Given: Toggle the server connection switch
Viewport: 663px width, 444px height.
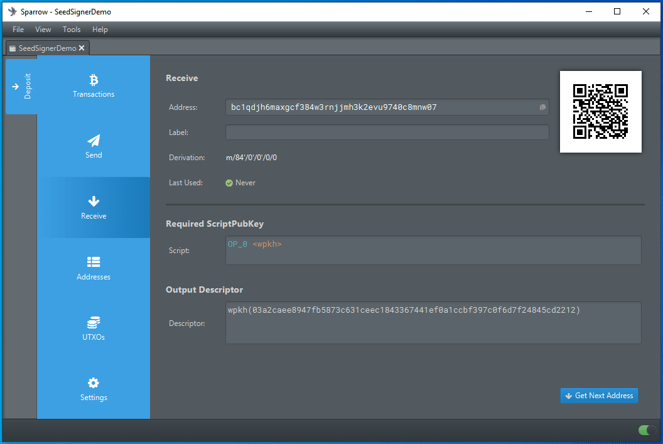Looking at the screenshot, I should 647,430.
